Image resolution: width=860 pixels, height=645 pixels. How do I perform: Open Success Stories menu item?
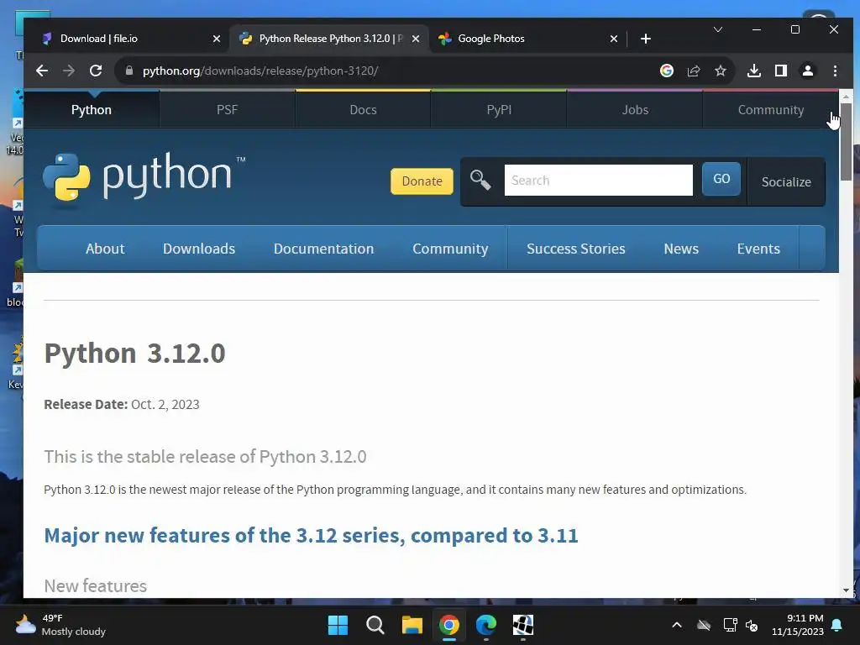point(576,249)
